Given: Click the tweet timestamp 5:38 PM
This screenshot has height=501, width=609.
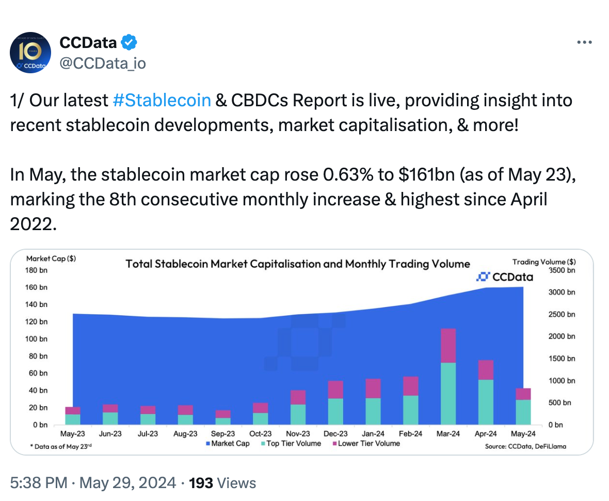Looking at the screenshot, I should 39,483.
